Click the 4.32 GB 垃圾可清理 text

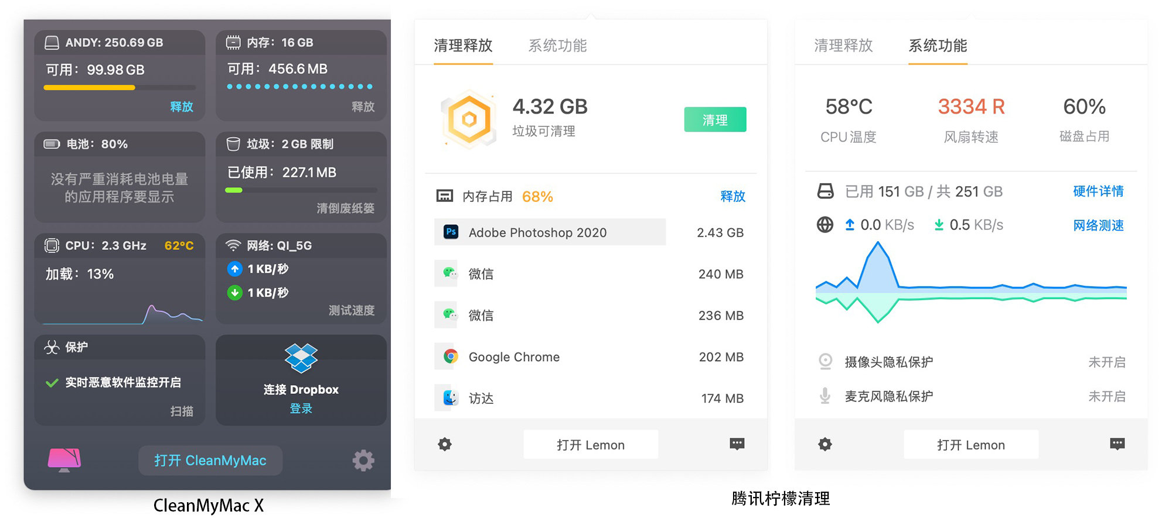tap(550, 117)
